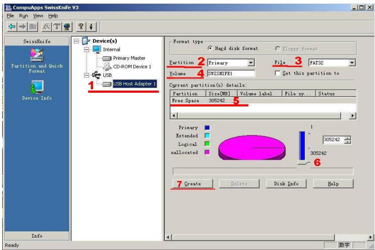Click bottom panel scroll right arrow
Viewport: 375px width, 250px height.
pyautogui.click(x=370, y=237)
